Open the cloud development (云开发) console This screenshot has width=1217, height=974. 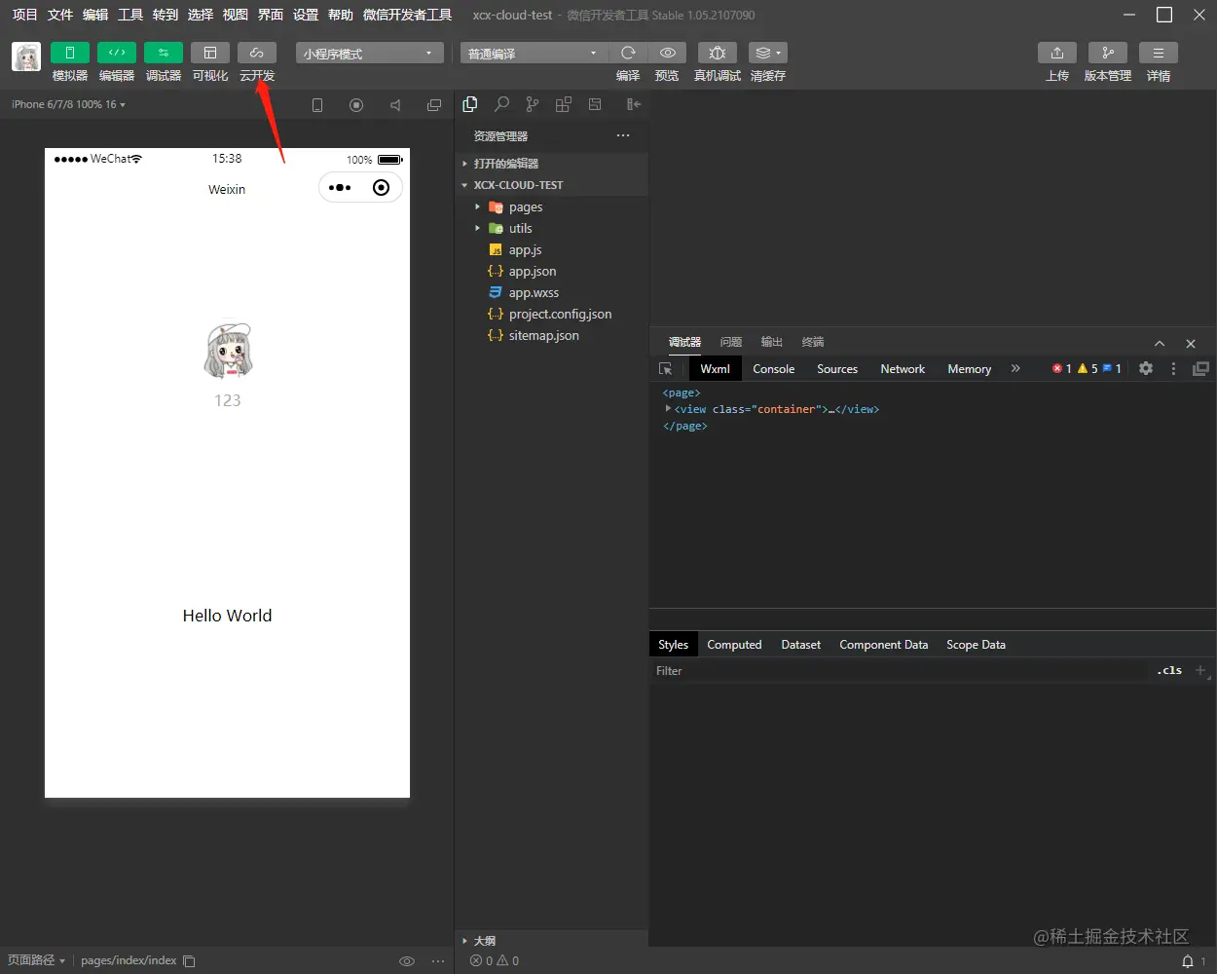point(257,53)
